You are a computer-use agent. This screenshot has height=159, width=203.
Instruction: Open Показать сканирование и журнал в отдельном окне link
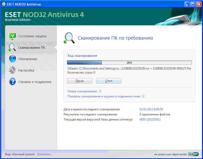click(x=104, y=96)
